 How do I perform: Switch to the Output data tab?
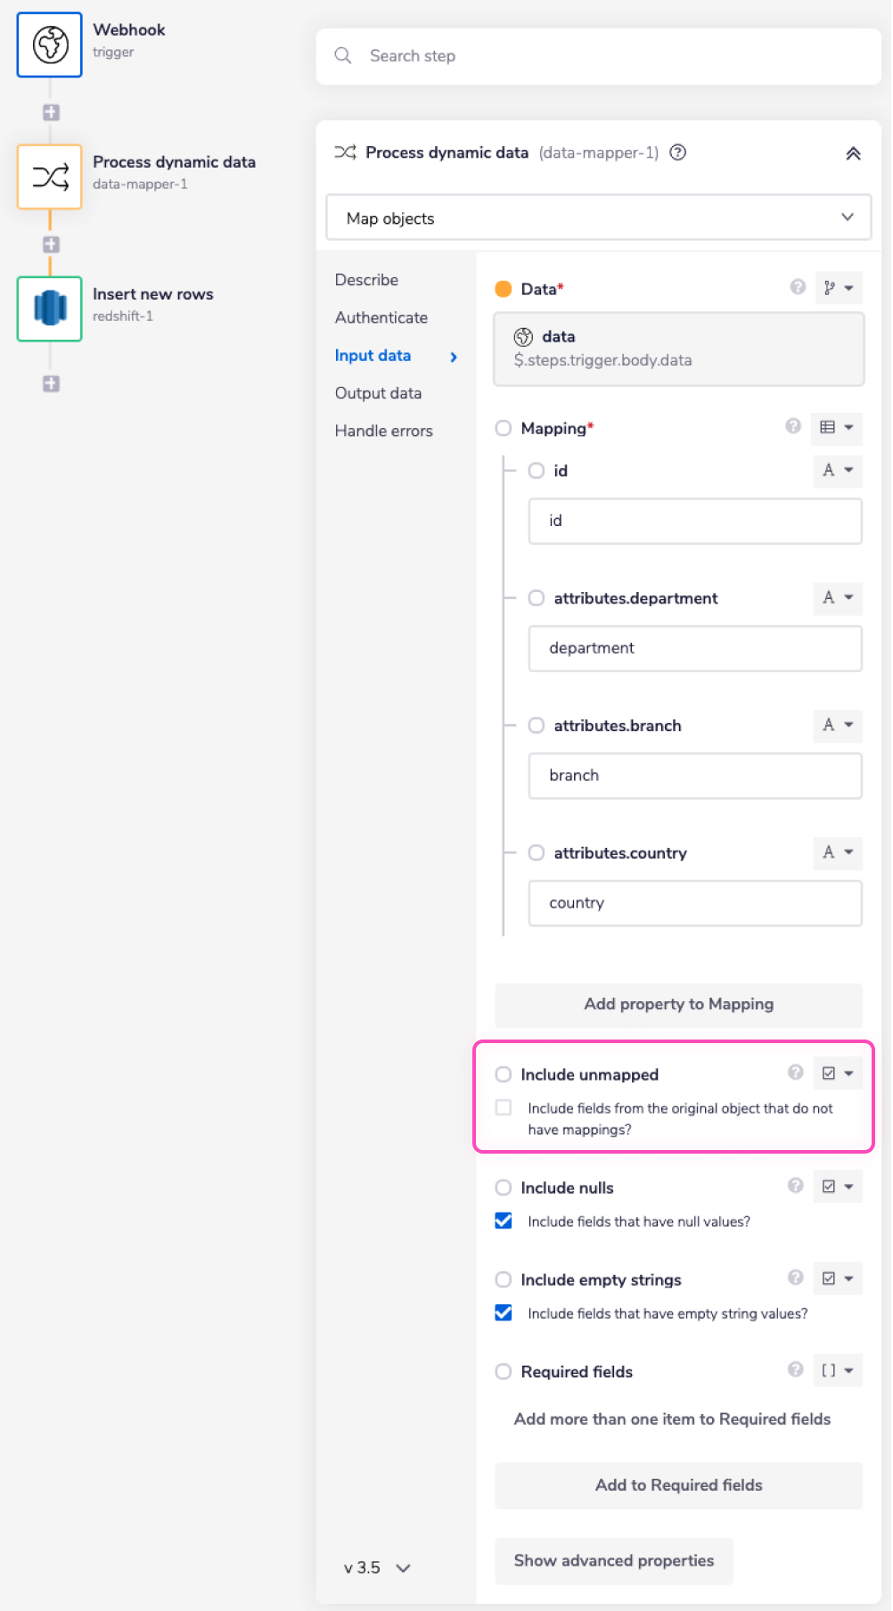tap(378, 393)
